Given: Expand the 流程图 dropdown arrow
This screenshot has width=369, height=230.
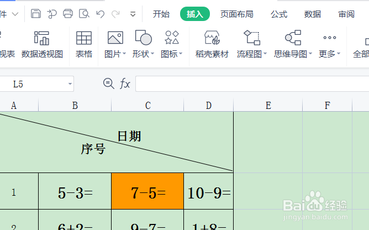Looking at the screenshot, I should (265, 54).
